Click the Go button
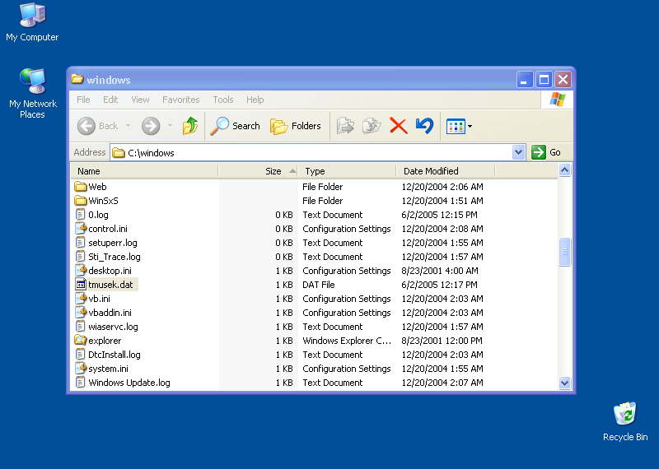The width and height of the screenshot is (659, 469). 546,152
